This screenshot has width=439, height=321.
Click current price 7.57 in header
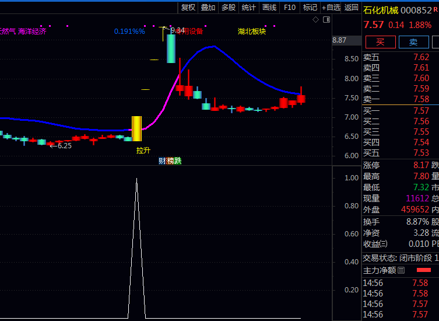(374, 25)
